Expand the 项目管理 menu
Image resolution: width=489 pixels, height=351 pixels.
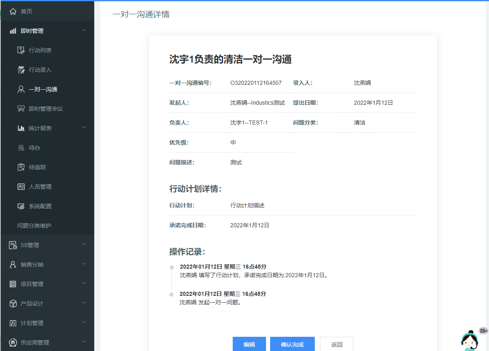coord(84,284)
